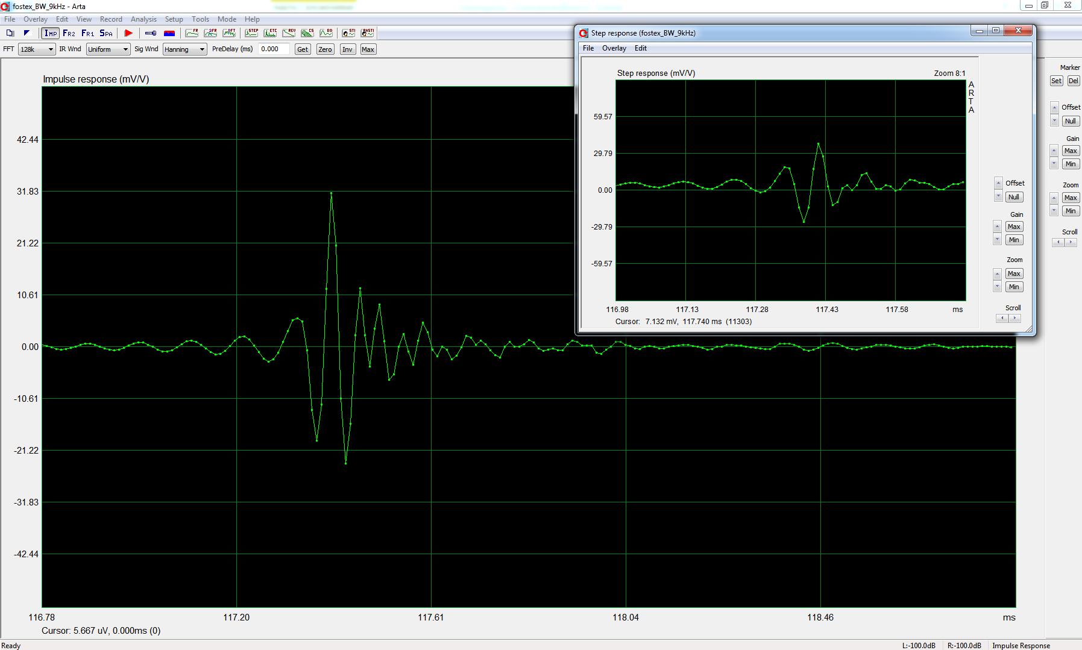Click the Max button next to Inv
The height and width of the screenshot is (650, 1082).
coord(368,49)
